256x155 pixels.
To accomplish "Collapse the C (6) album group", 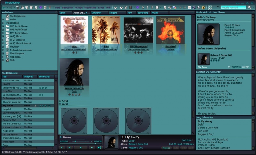I will 60,101.
